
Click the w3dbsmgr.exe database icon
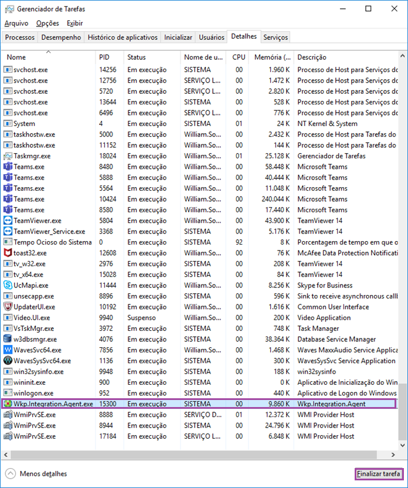coord(8,339)
